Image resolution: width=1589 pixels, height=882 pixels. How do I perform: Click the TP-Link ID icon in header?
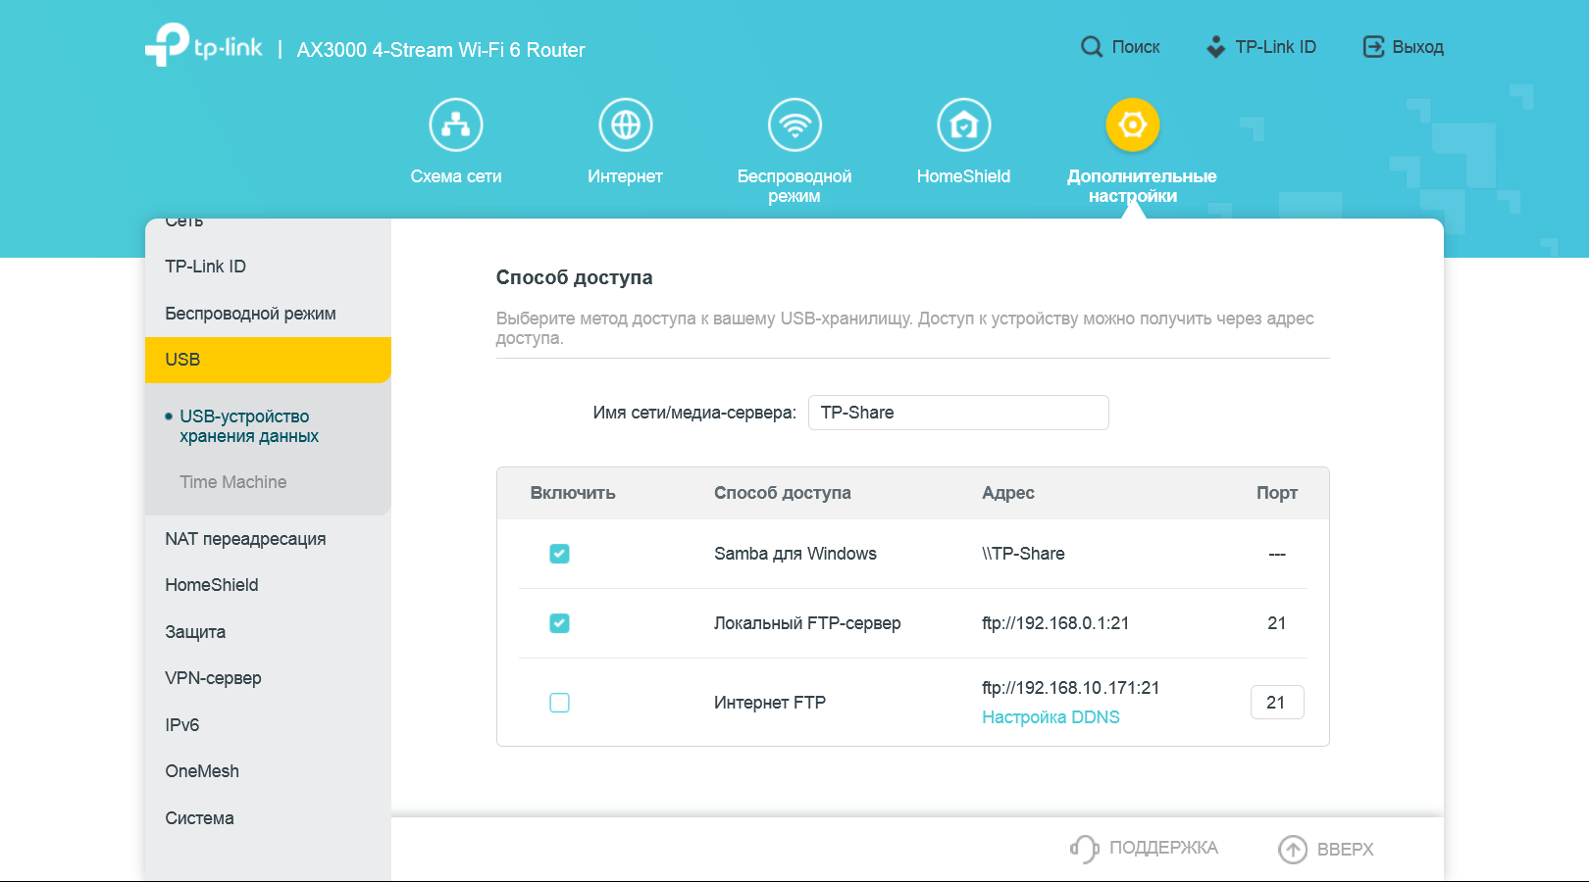1215,47
